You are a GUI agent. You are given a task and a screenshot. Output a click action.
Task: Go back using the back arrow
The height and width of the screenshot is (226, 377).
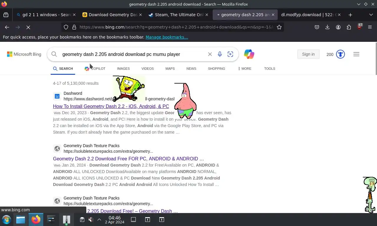7,27
